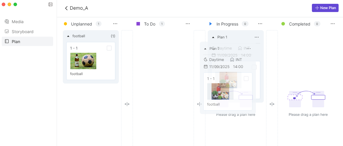Open Unplanned column more options menu
Image resolution: width=343 pixels, height=146 pixels.
pos(115,24)
